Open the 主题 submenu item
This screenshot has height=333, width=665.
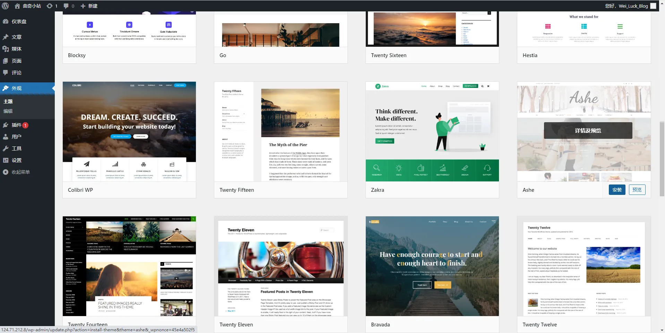coord(8,101)
